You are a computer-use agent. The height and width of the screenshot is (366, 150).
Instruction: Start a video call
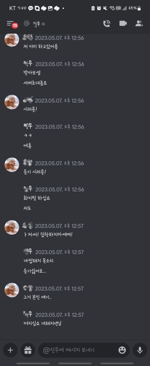[x=123, y=23]
